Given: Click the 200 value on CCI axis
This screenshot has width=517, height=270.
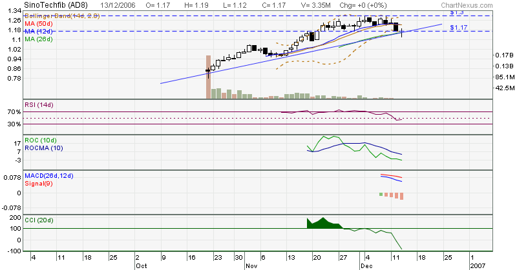Looking at the screenshot, I should click(x=16, y=217).
